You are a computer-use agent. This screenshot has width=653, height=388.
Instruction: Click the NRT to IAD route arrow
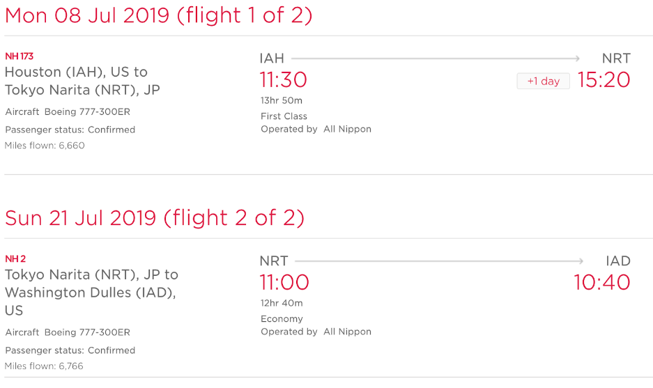439,261
